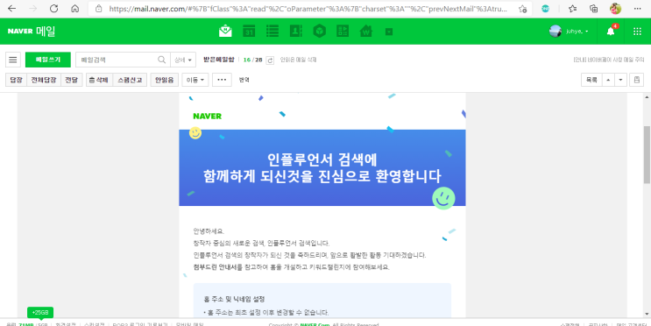Click the 답장 reply button
This screenshot has height=326, width=651.
point(16,80)
